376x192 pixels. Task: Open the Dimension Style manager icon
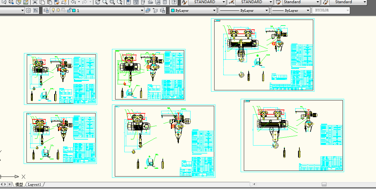coord(231,2)
